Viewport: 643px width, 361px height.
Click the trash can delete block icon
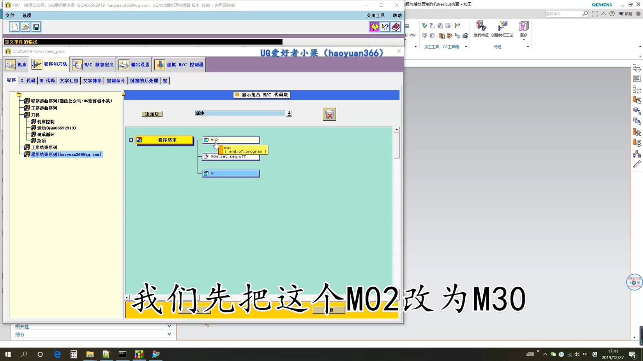point(329,114)
